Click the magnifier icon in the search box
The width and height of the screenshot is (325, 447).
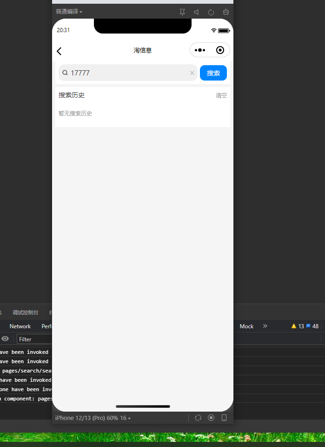[x=65, y=73]
